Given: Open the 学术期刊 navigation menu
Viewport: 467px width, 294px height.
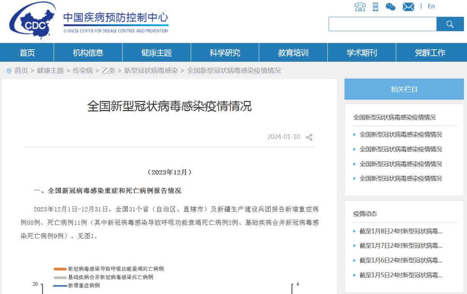Looking at the screenshot, I should coord(362,53).
